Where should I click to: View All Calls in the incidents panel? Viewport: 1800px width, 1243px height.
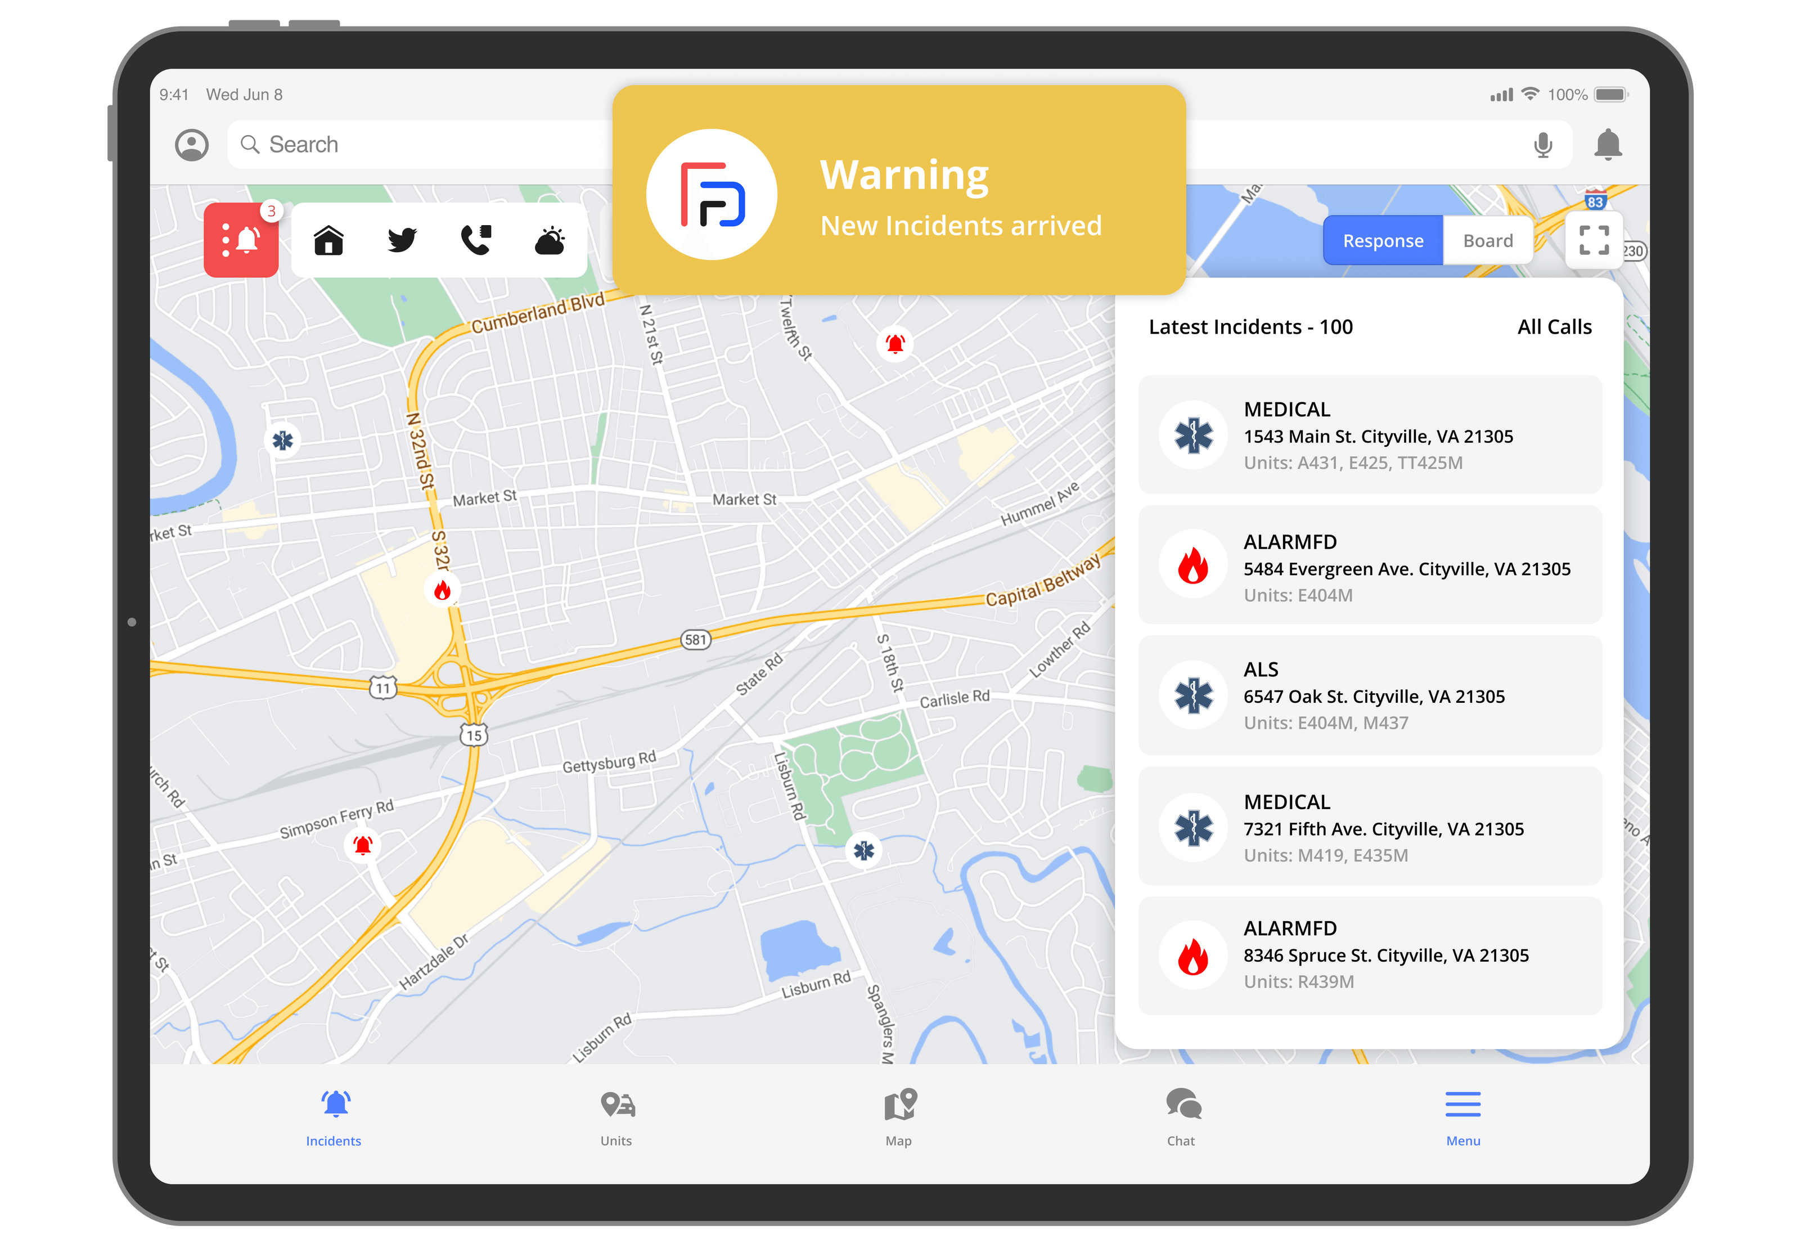(1554, 327)
